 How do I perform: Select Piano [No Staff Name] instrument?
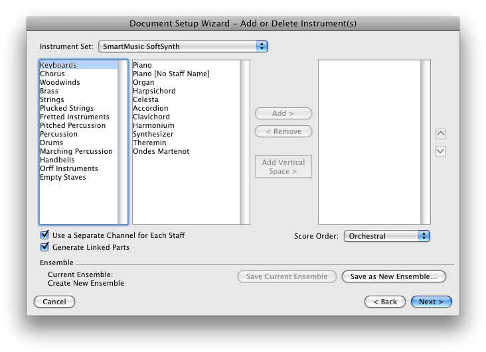coord(187,74)
